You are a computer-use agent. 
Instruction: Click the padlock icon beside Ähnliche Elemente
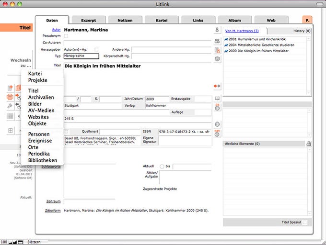tap(309, 144)
